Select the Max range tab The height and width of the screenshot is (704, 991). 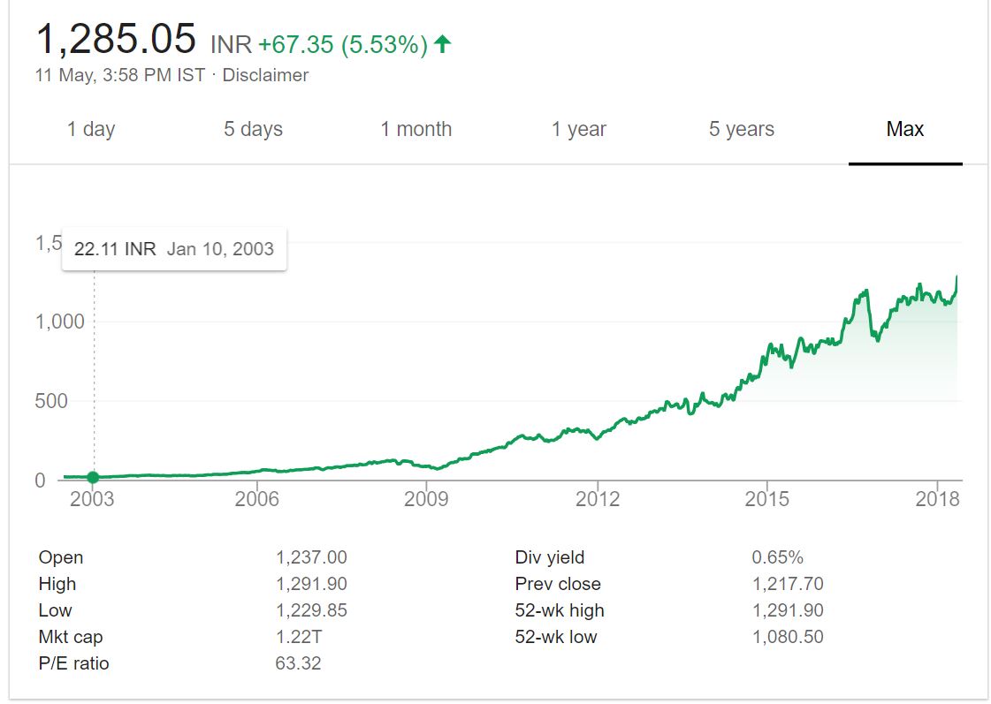pos(904,129)
